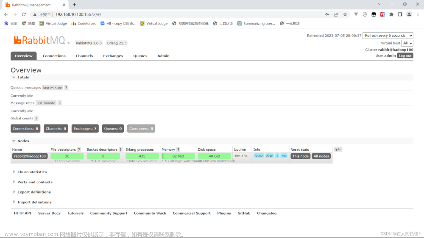This screenshot has height=238, width=424.
Task: Click the help icon next to Message rates
Action: (59, 103)
